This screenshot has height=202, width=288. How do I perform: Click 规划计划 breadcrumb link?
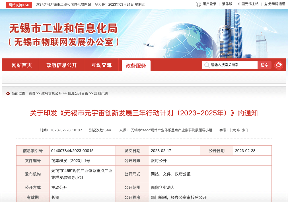pos(101,93)
